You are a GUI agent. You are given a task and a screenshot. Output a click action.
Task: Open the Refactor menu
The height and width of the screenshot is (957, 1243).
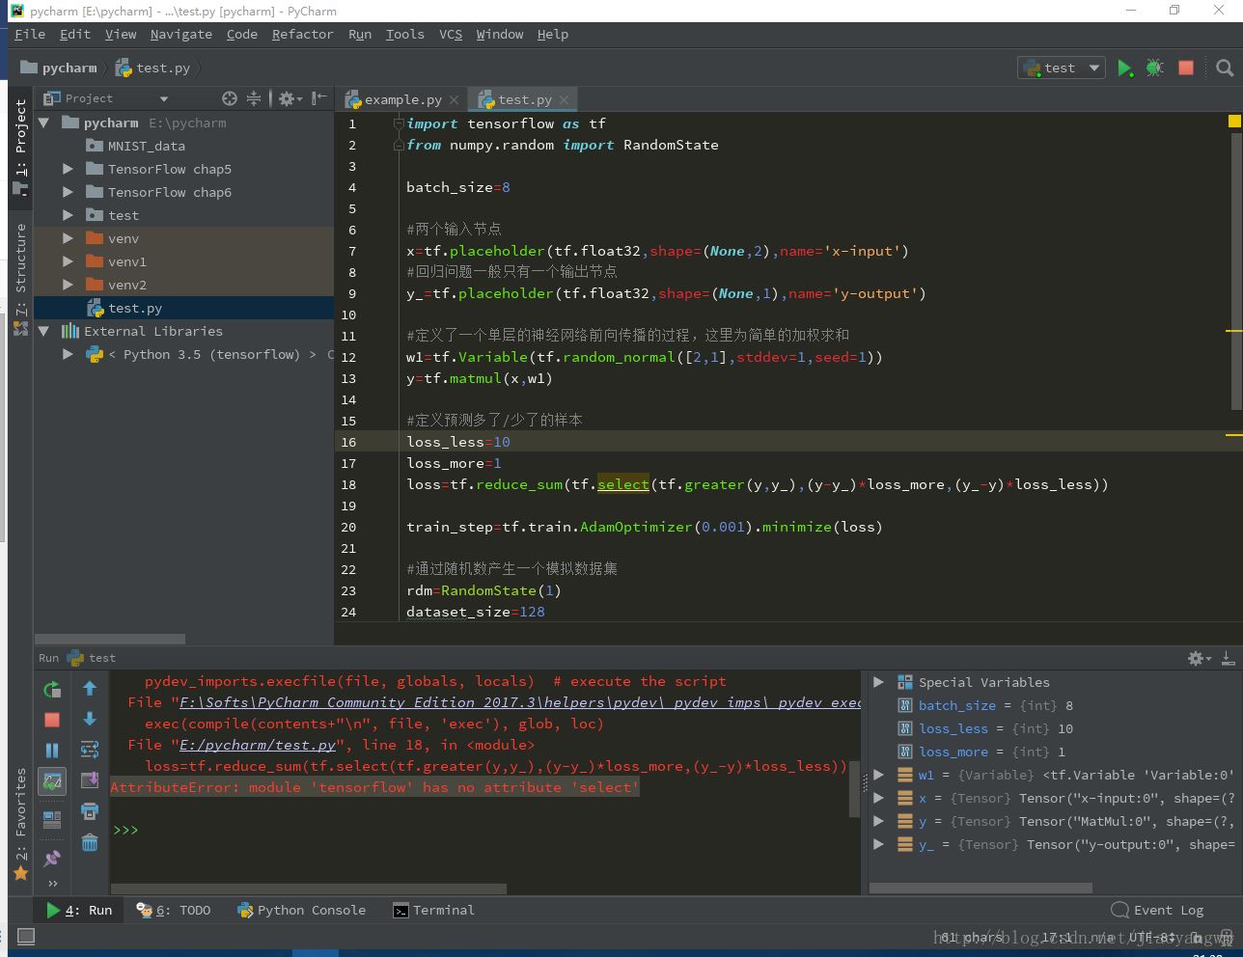pyautogui.click(x=302, y=34)
